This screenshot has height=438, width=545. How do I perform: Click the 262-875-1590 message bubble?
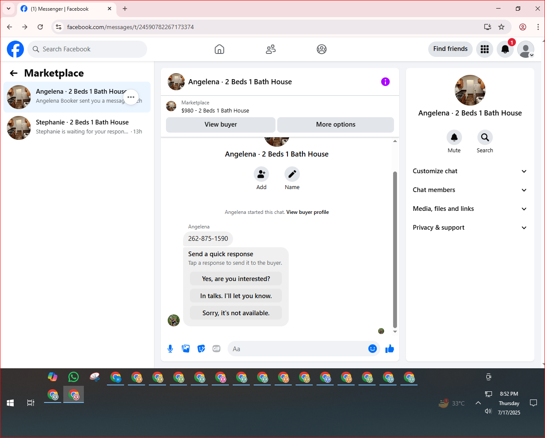coord(208,239)
